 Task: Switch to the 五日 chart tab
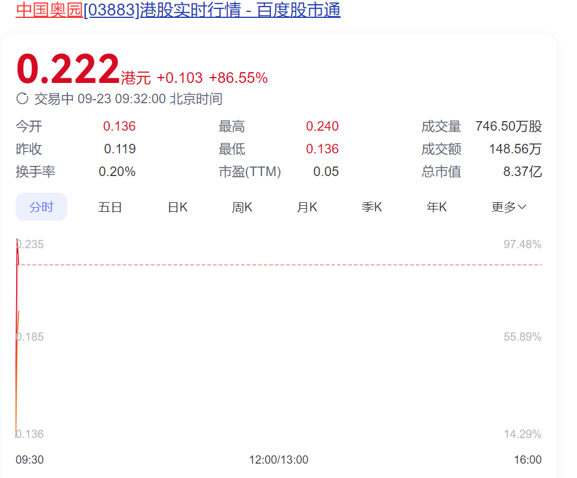coord(110,207)
